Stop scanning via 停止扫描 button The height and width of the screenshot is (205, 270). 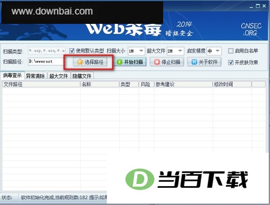(167, 62)
